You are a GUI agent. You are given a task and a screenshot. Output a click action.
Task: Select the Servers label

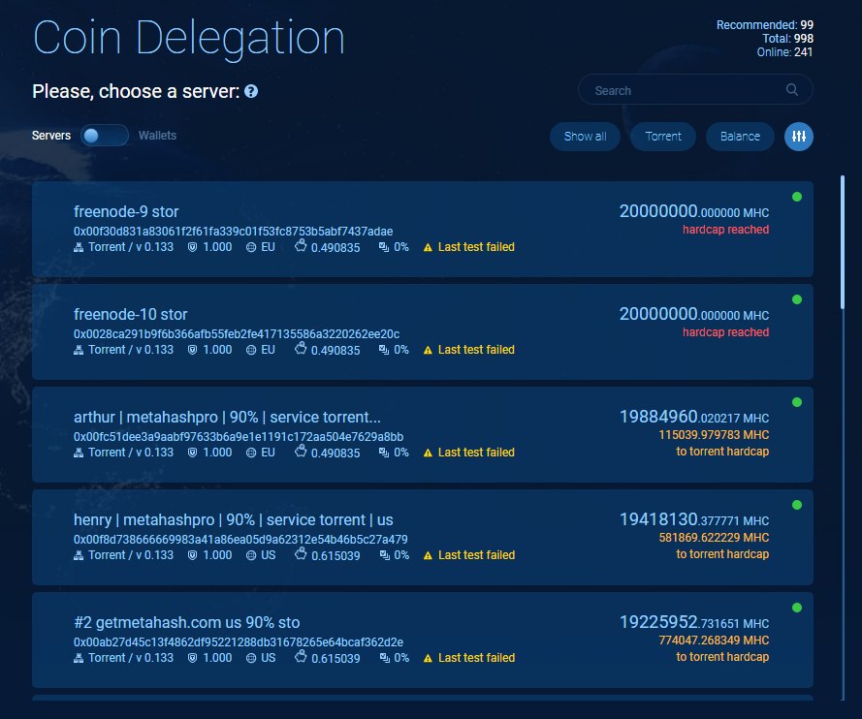[51, 135]
